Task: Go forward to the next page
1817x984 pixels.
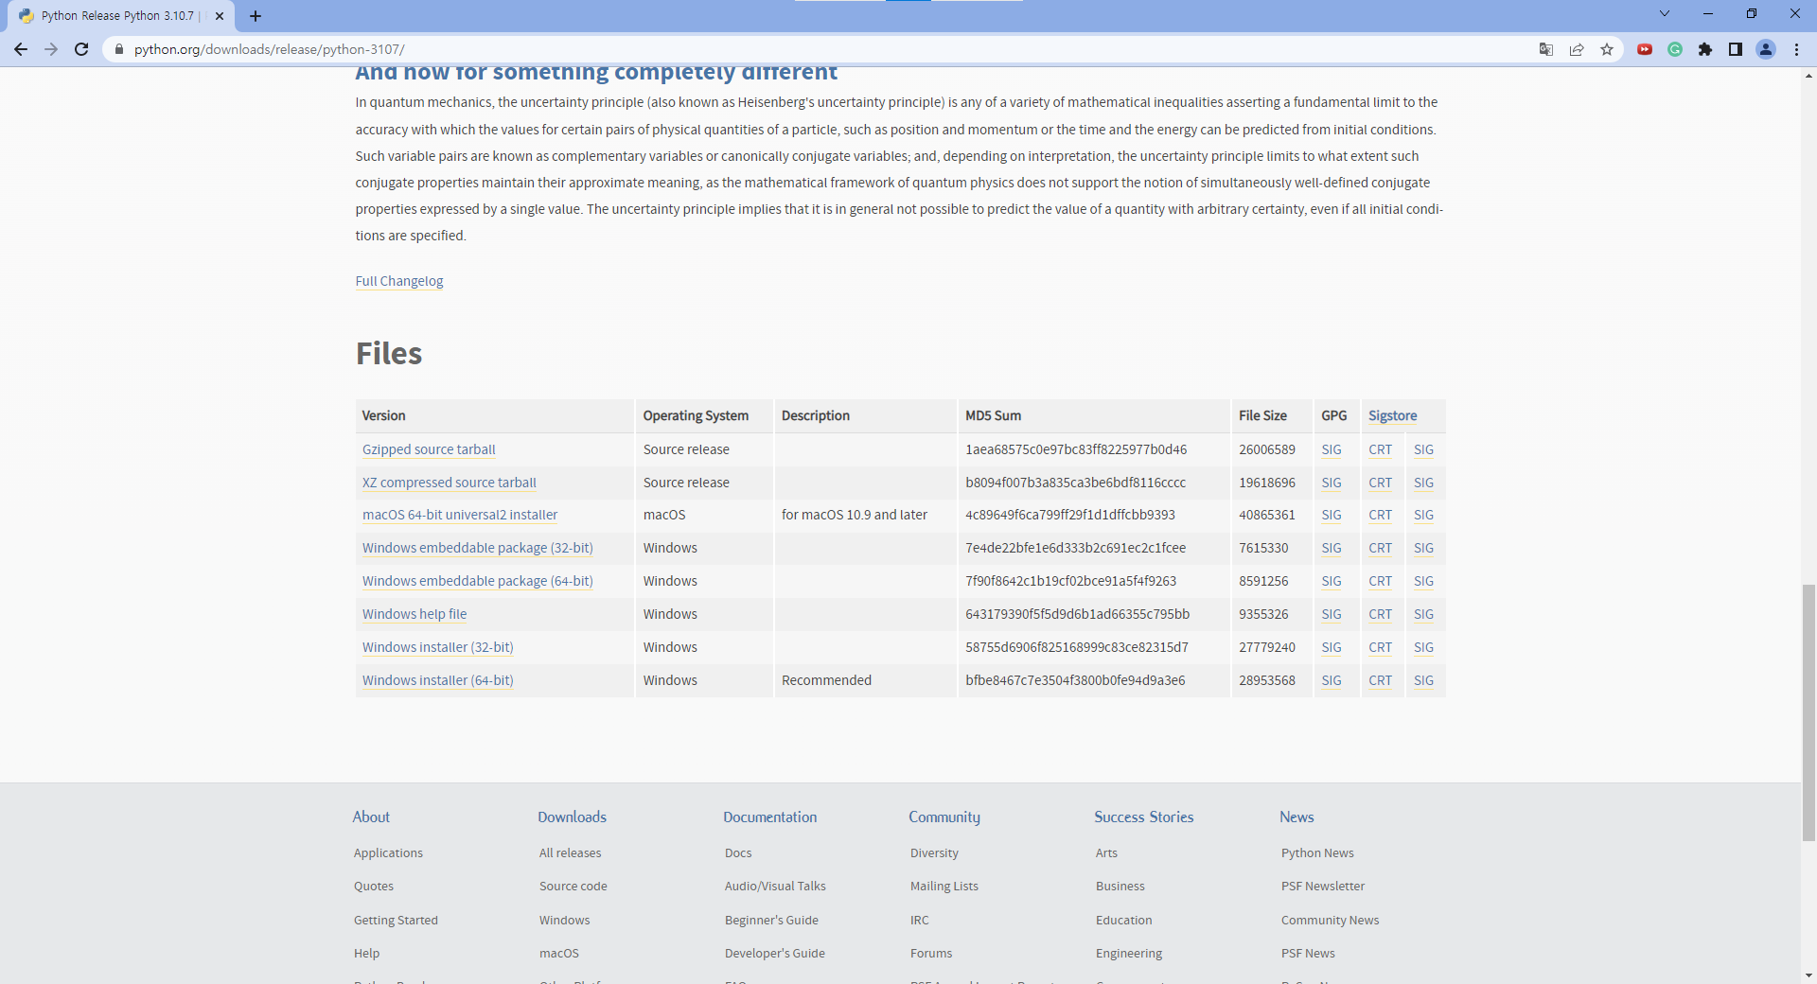Action: point(51,49)
